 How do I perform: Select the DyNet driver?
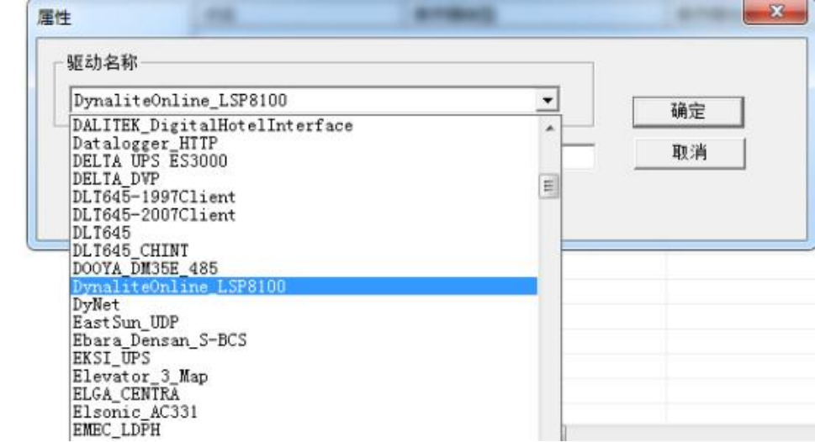pos(304,304)
